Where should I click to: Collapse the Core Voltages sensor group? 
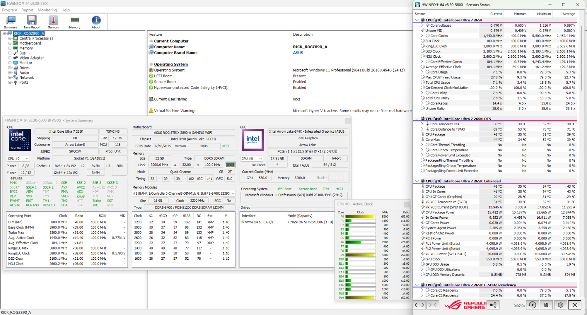point(422,25)
